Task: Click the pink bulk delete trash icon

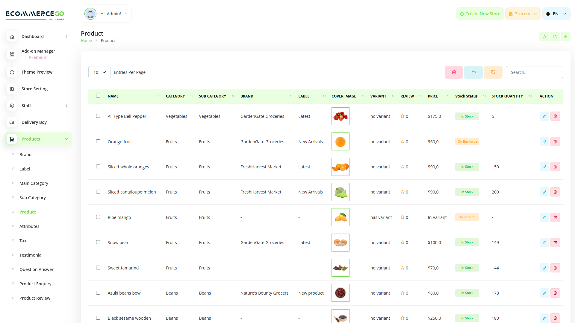Action: point(453,72)
